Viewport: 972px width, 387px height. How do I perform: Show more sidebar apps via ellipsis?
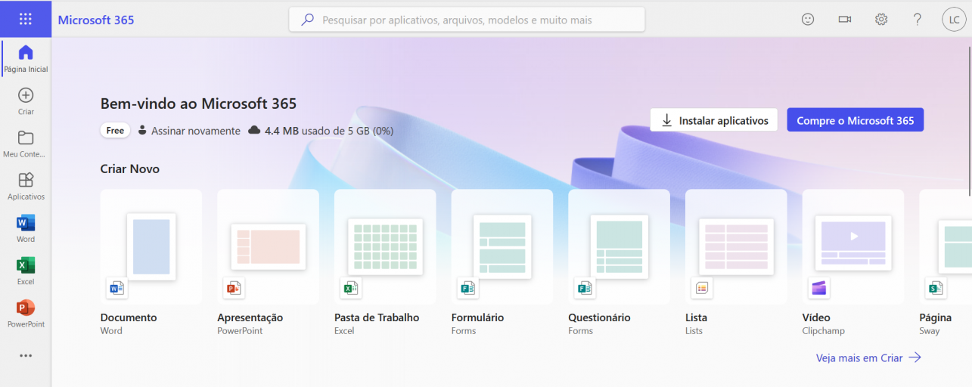pos(26,355)
